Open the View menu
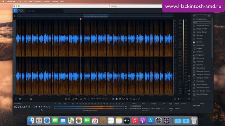The height and width of the screenshot is (126, 225). [31, 1]
